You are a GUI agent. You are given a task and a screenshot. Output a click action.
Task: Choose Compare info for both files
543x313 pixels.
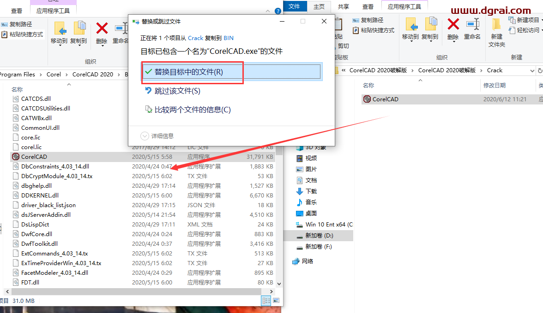(x=187, y=110)
